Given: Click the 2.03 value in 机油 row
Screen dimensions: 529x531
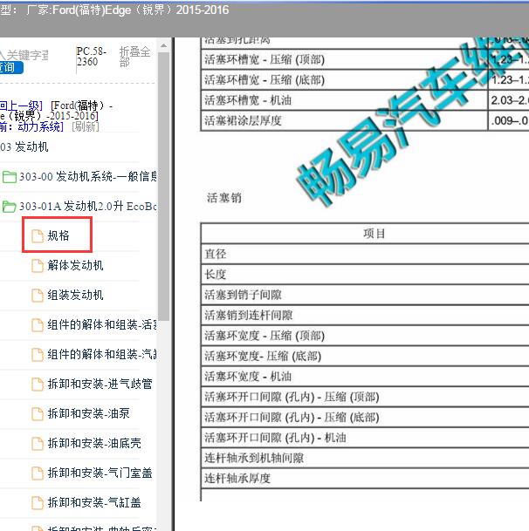Looking at the screenshot, I should [x=509, y=100].
